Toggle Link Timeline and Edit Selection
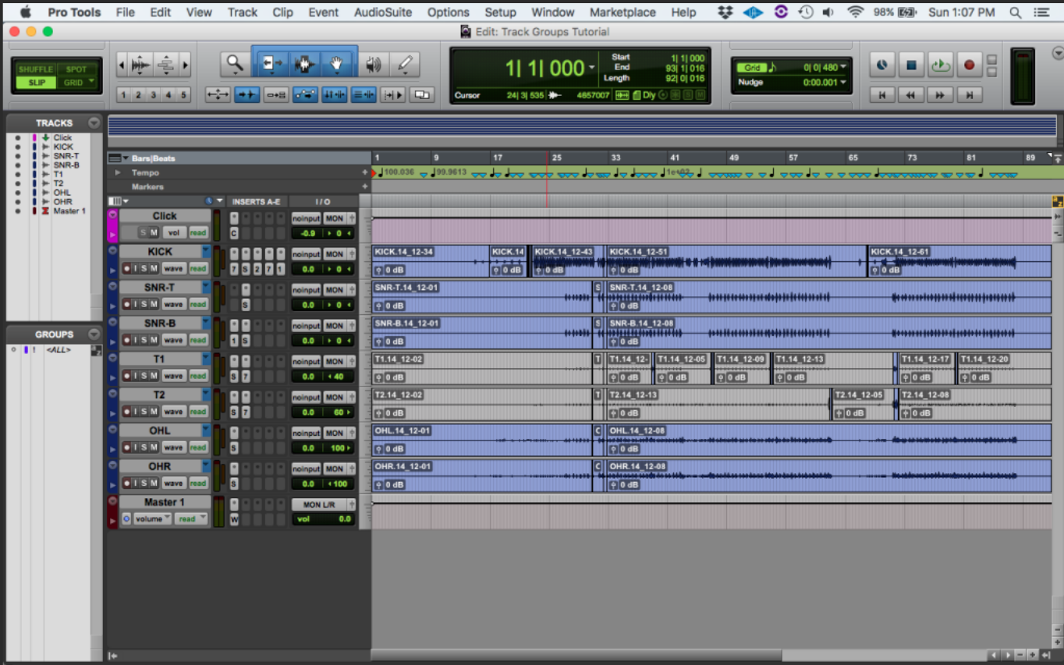1064x665 pixels. (335, 95)
